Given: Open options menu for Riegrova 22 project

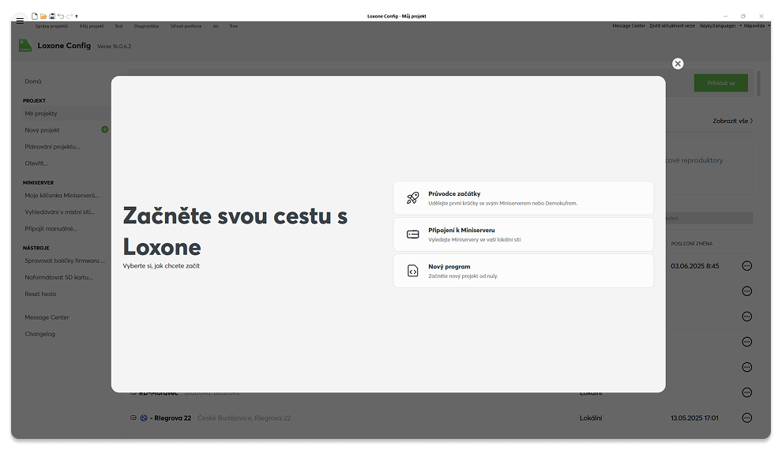Looking at the screenshot, I should point(746,418).
